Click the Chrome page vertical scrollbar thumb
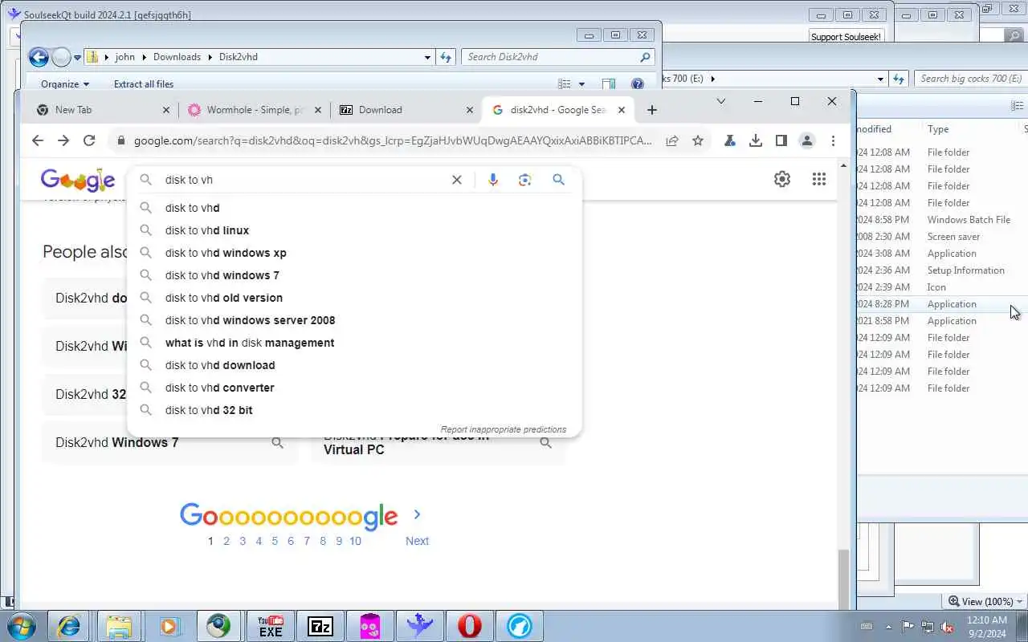Image resolution: width=1028 pixels, height=642 pixels. coord(842,578)
